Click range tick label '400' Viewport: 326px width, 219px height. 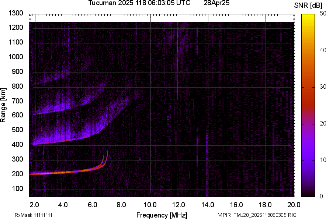[x=17, y=144]
